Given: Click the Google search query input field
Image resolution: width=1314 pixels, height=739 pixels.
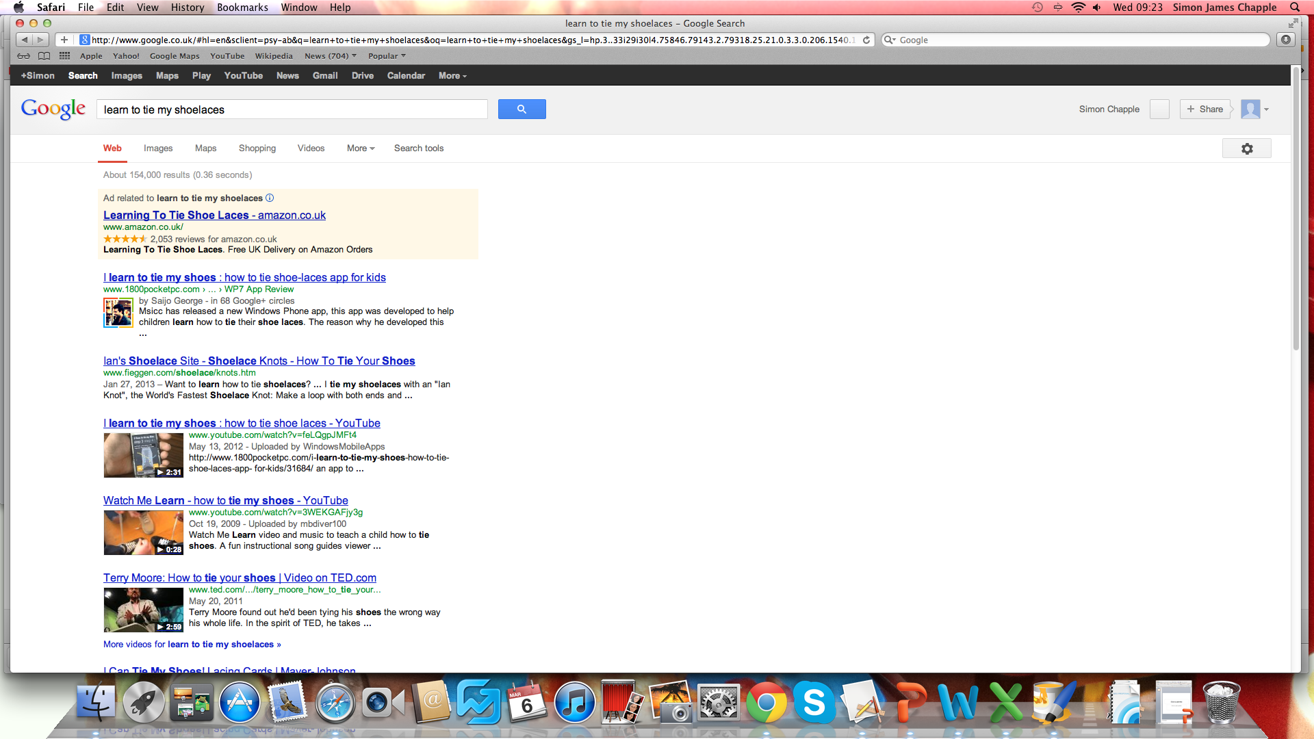Looking at the screenshot, I should pyautogui.click(x=292, y=109).
